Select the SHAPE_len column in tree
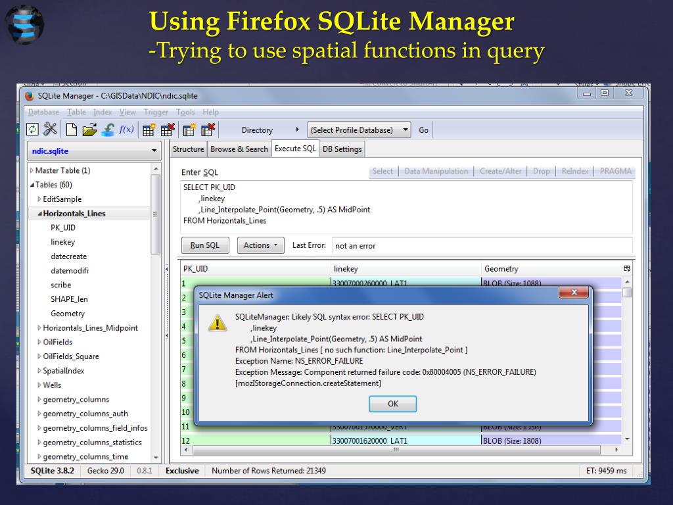 pos(69,299)
